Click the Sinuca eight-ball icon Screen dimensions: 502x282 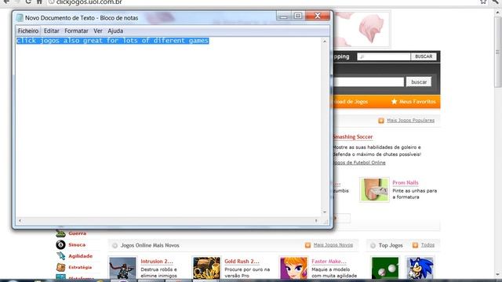[x=60, y=244]
